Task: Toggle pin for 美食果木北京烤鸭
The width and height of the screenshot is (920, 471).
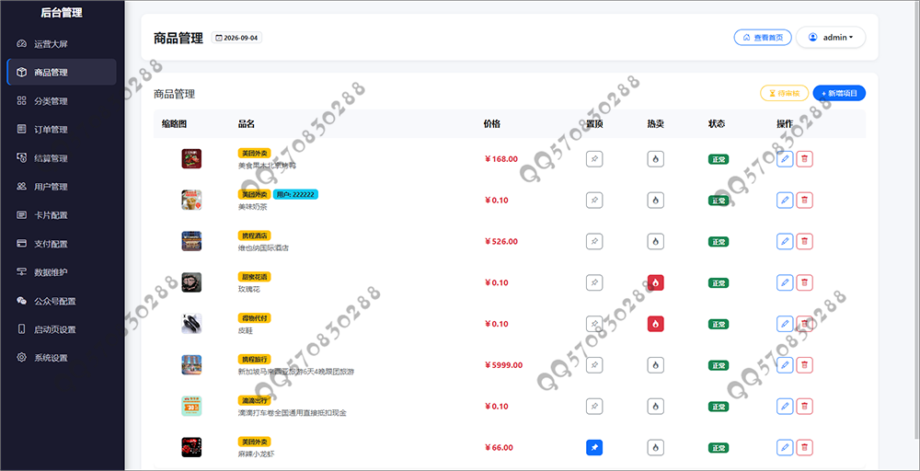Action: pyautogui.click(x=594, y=159)
